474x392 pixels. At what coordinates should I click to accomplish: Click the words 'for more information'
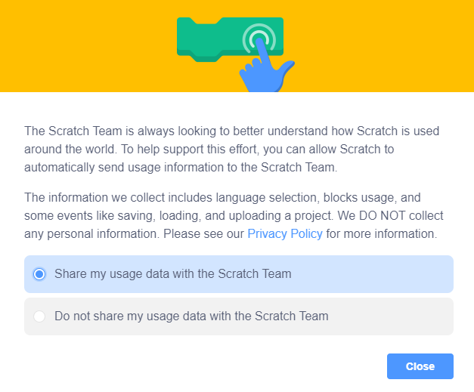click(x=382, y=234)
